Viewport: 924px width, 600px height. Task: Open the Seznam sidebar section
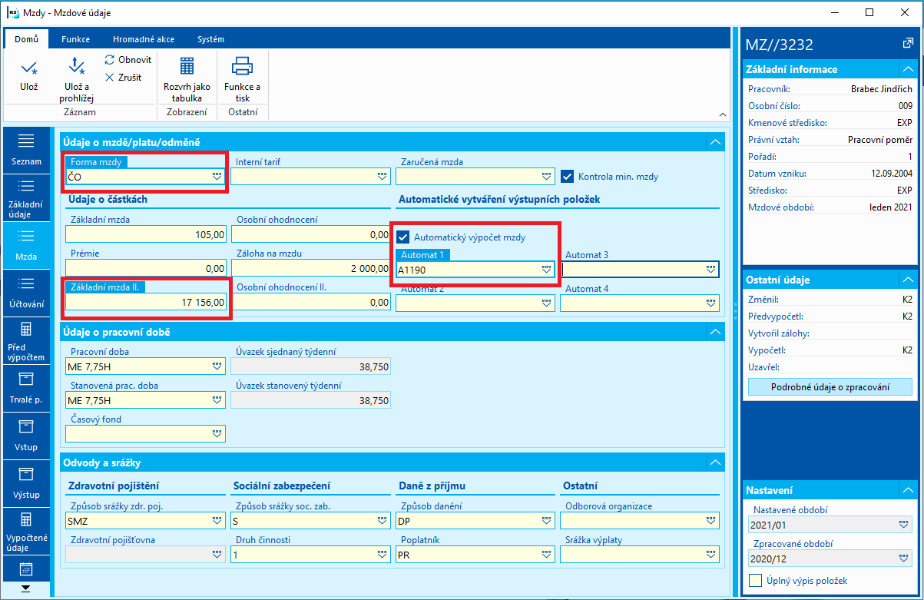point(26,149)
